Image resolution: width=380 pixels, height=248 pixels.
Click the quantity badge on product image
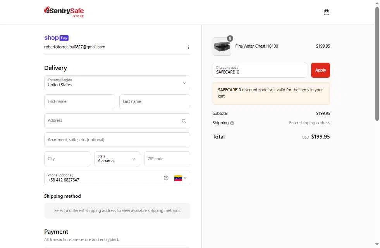[230, 38]
